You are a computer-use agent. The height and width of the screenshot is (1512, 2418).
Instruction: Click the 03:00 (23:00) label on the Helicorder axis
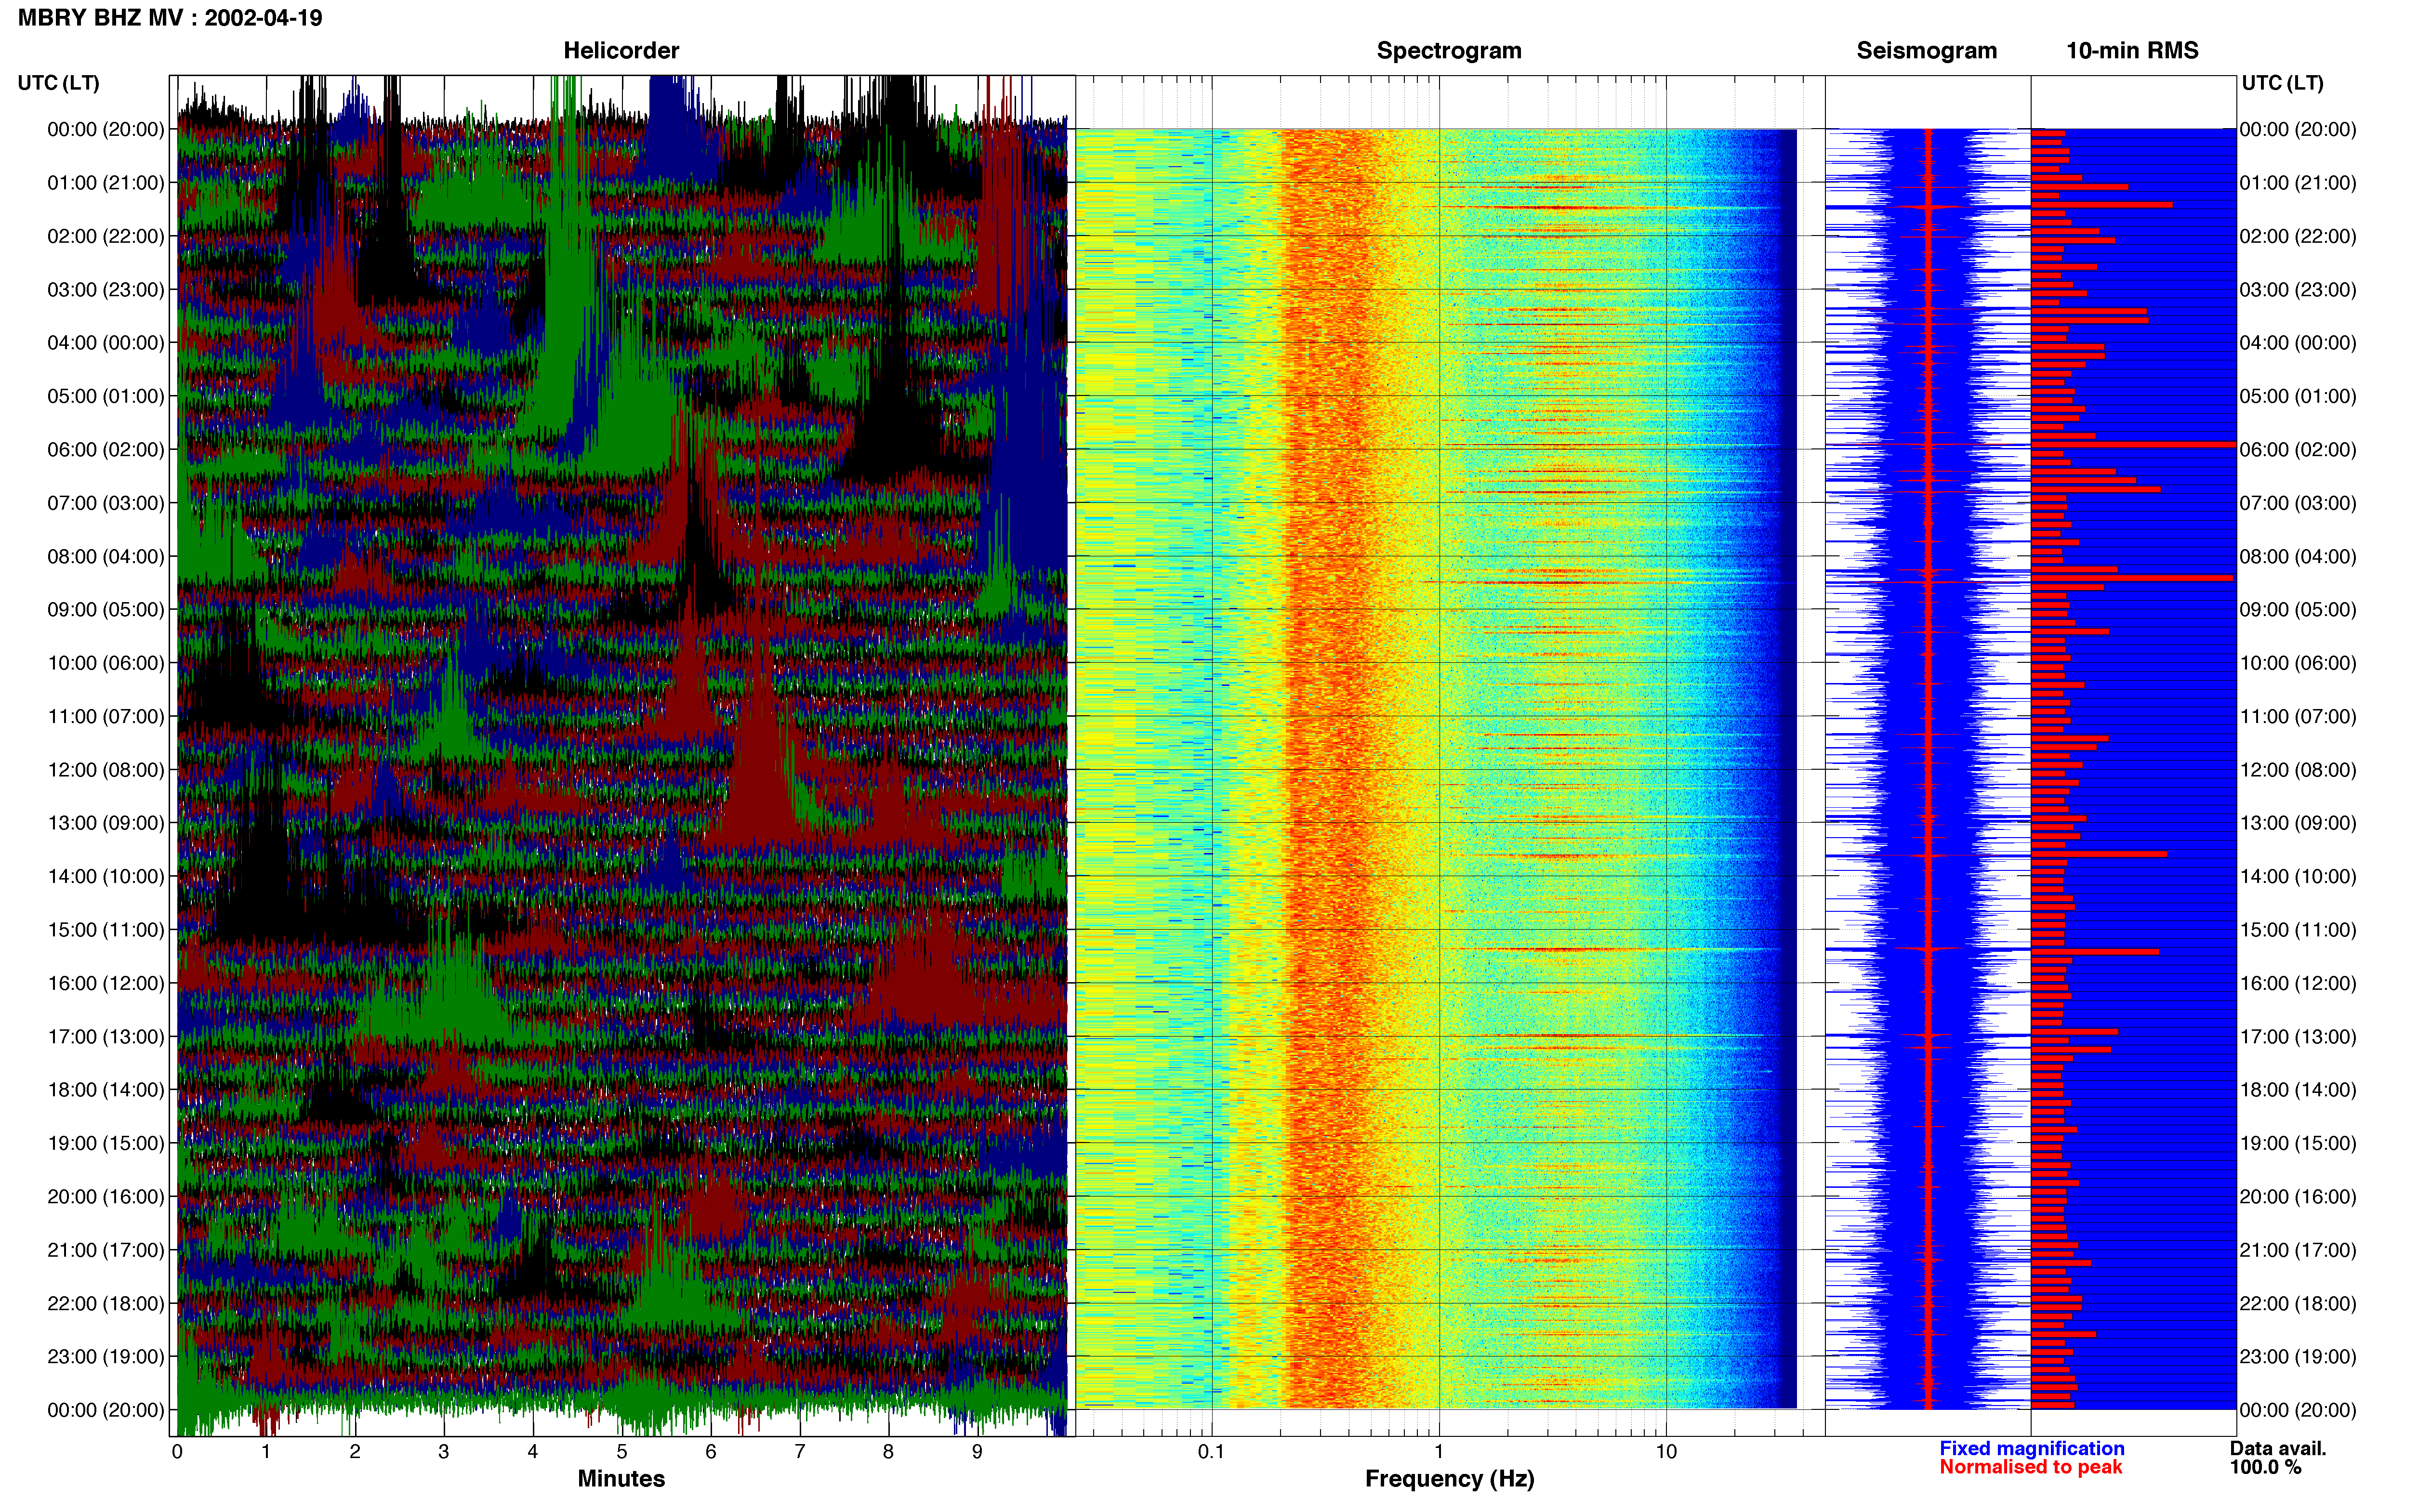click(x=106, y=290)
